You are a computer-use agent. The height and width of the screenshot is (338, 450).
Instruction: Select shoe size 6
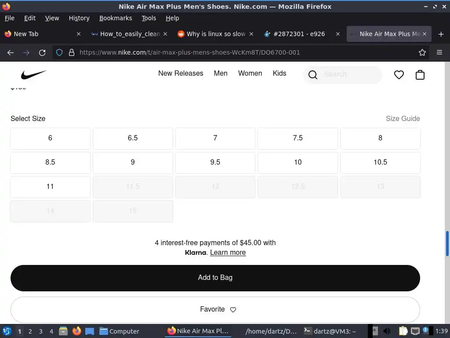(x=50, y=138)
